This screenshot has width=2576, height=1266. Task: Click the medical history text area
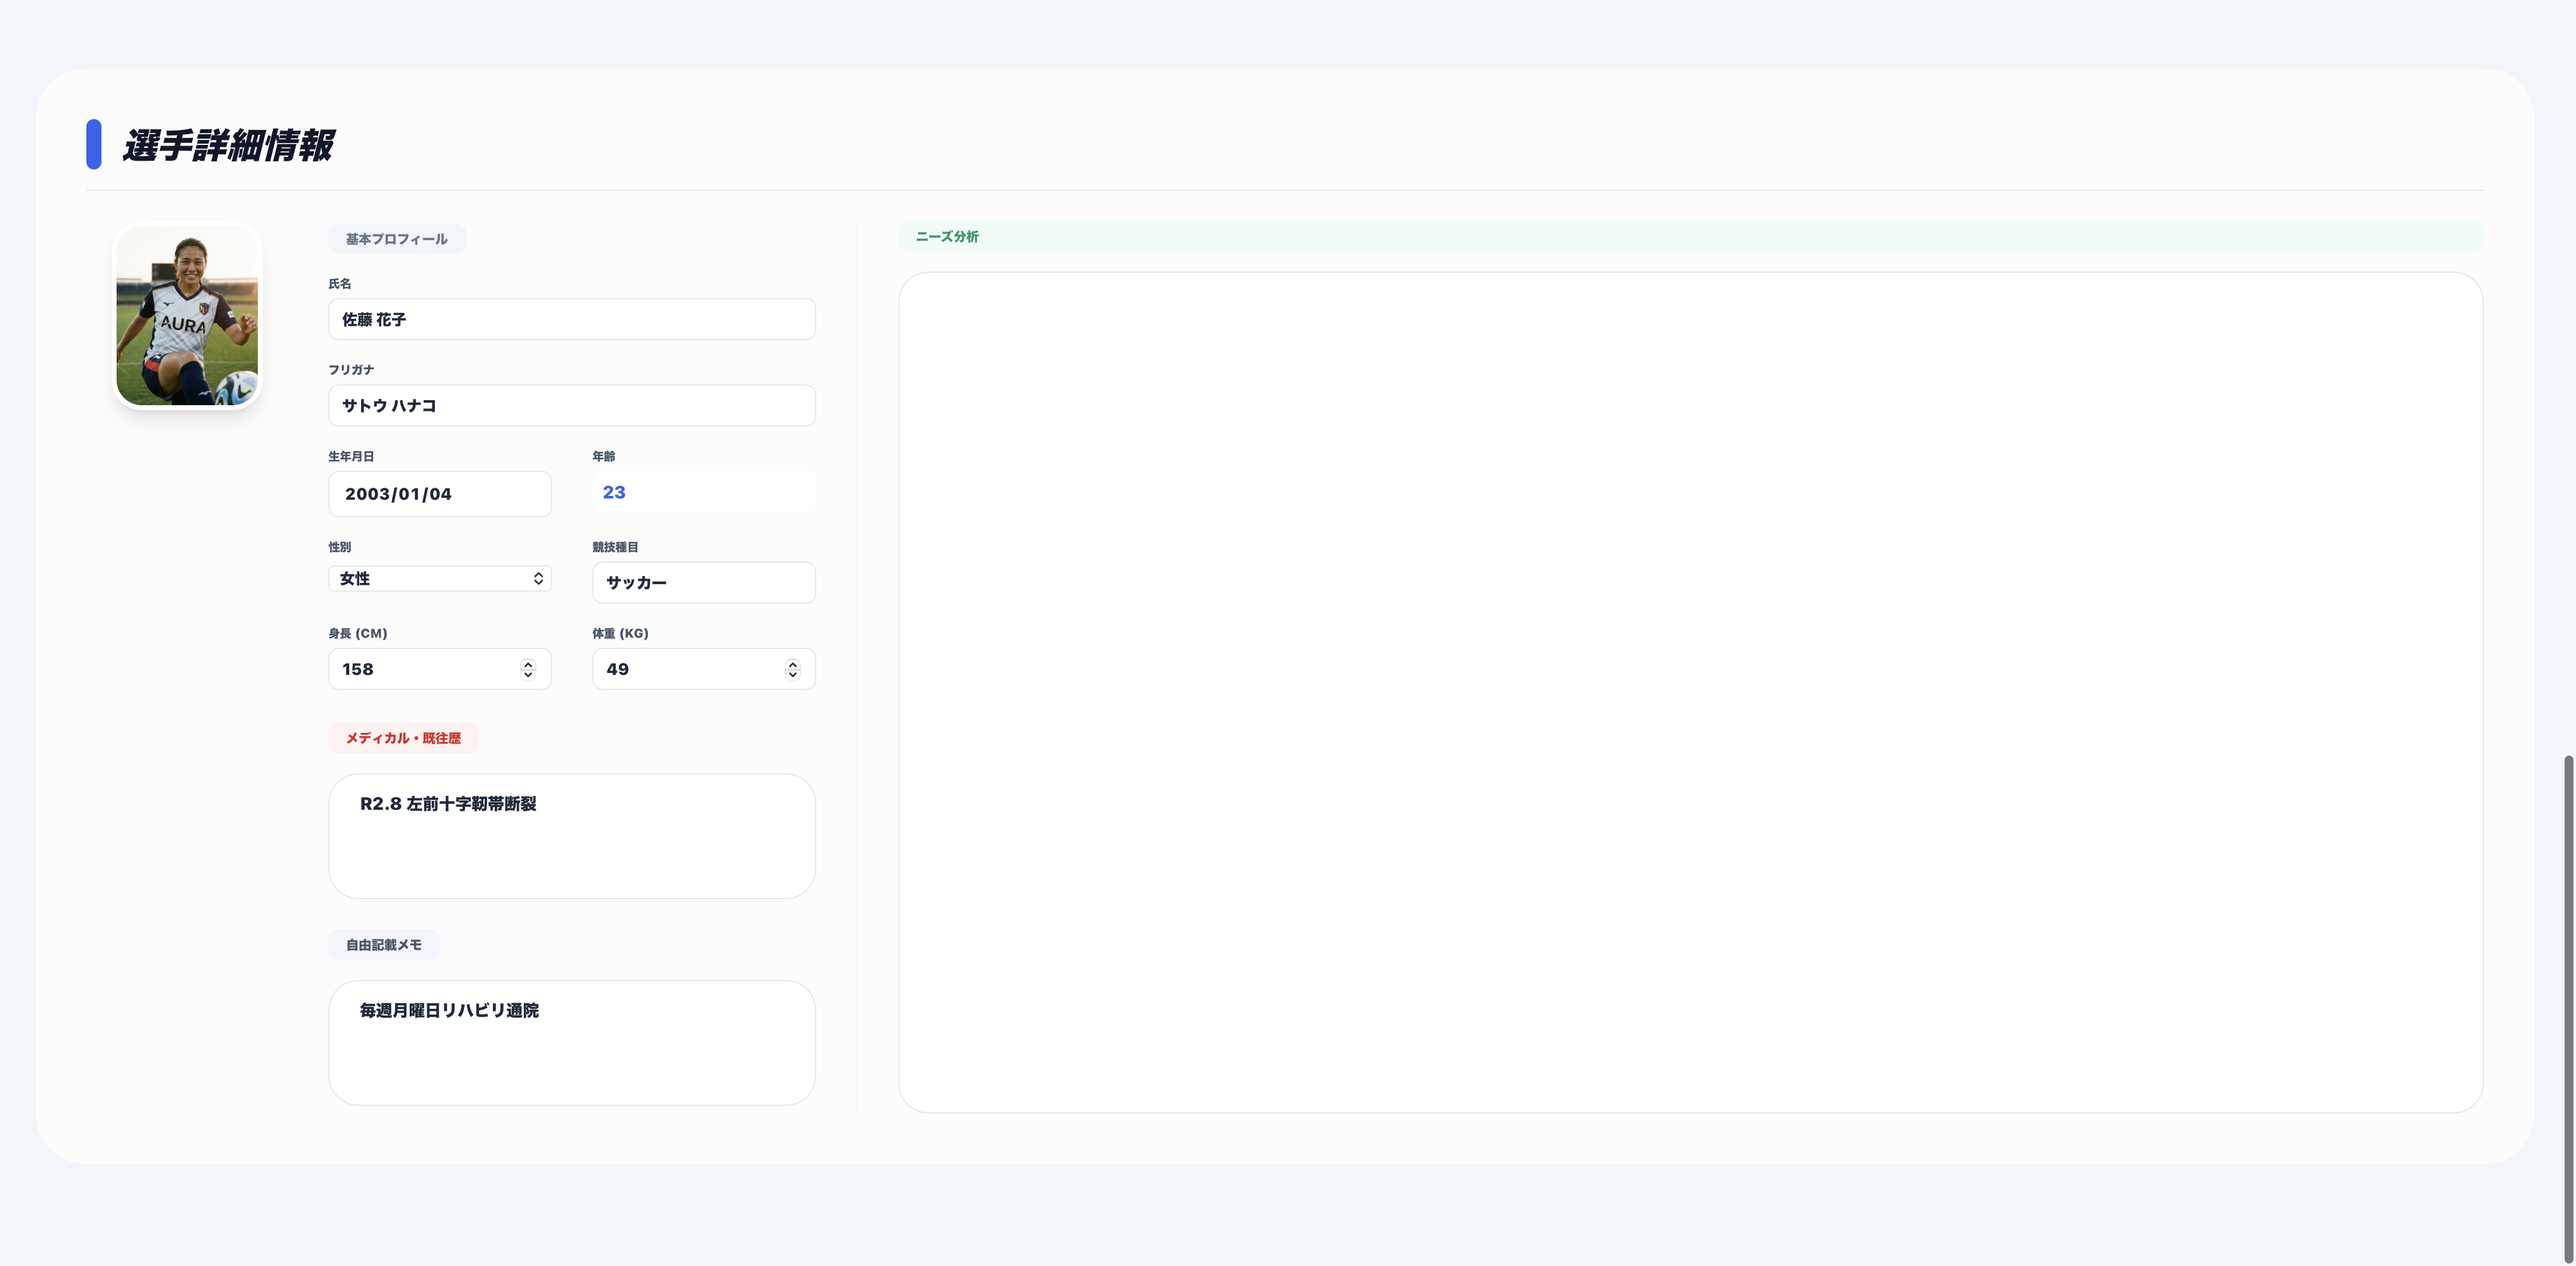click(x=571, y=836)
